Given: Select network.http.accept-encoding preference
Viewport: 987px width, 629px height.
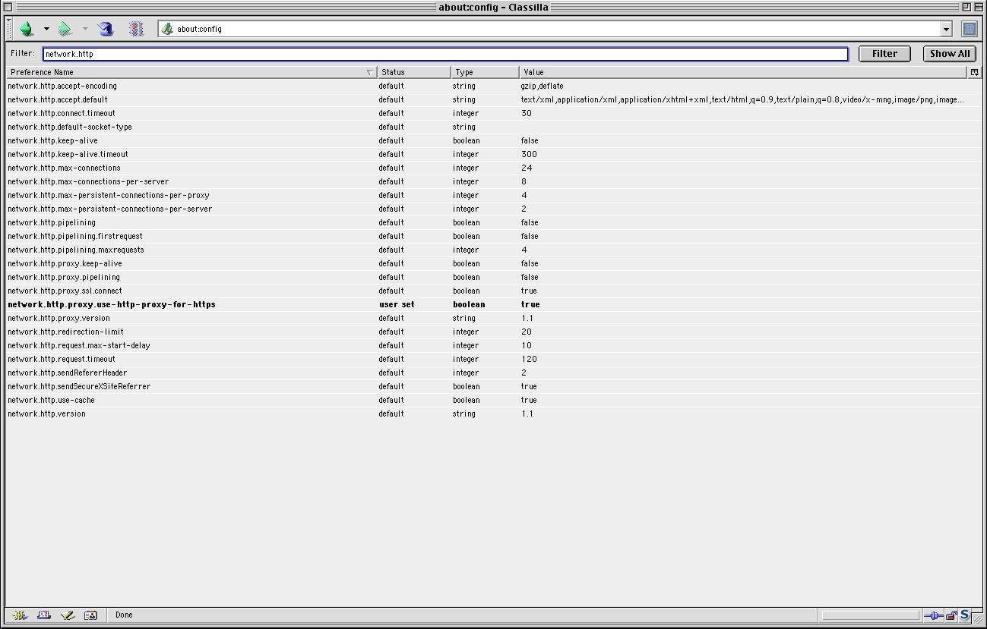Looking at the screenshot, I should [494, 86].
